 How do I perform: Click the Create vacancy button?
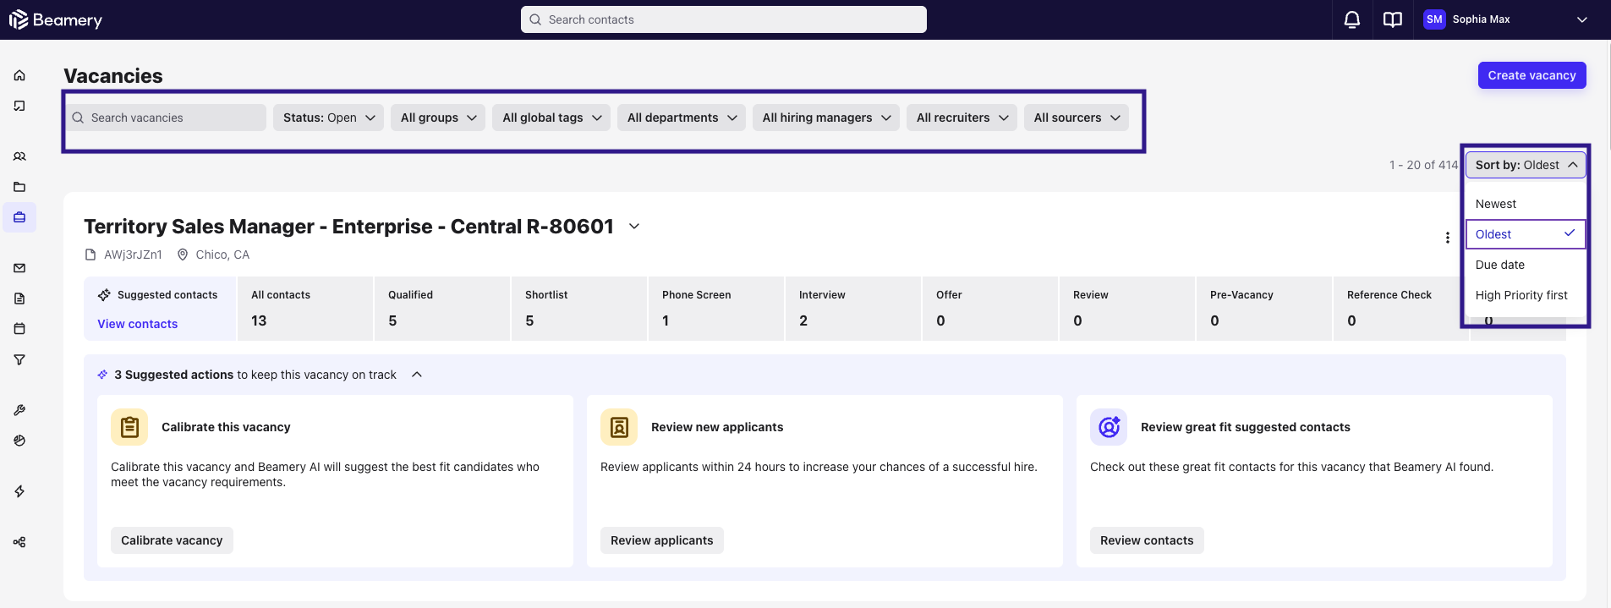click(1532, 75)
